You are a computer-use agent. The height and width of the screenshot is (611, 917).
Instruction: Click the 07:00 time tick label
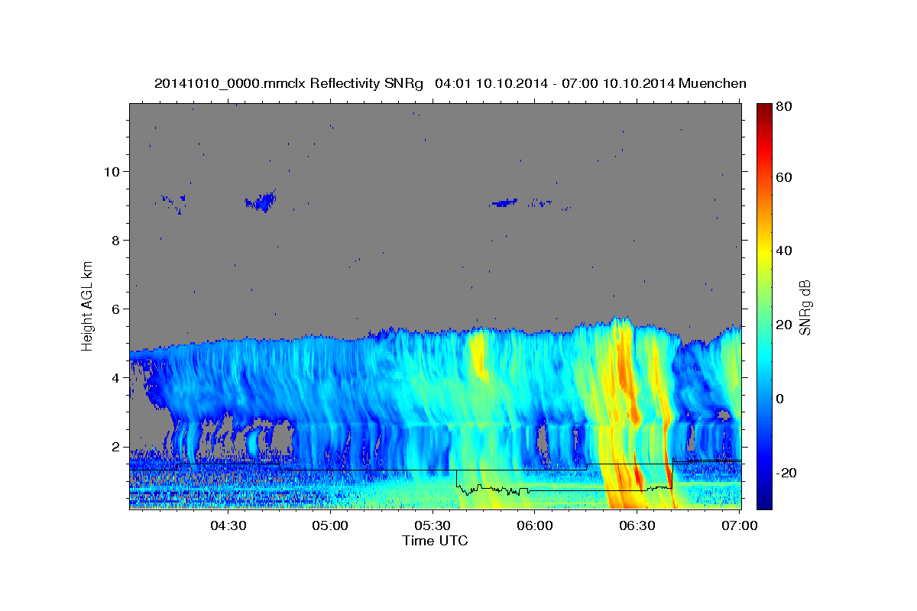click(740, 526)
